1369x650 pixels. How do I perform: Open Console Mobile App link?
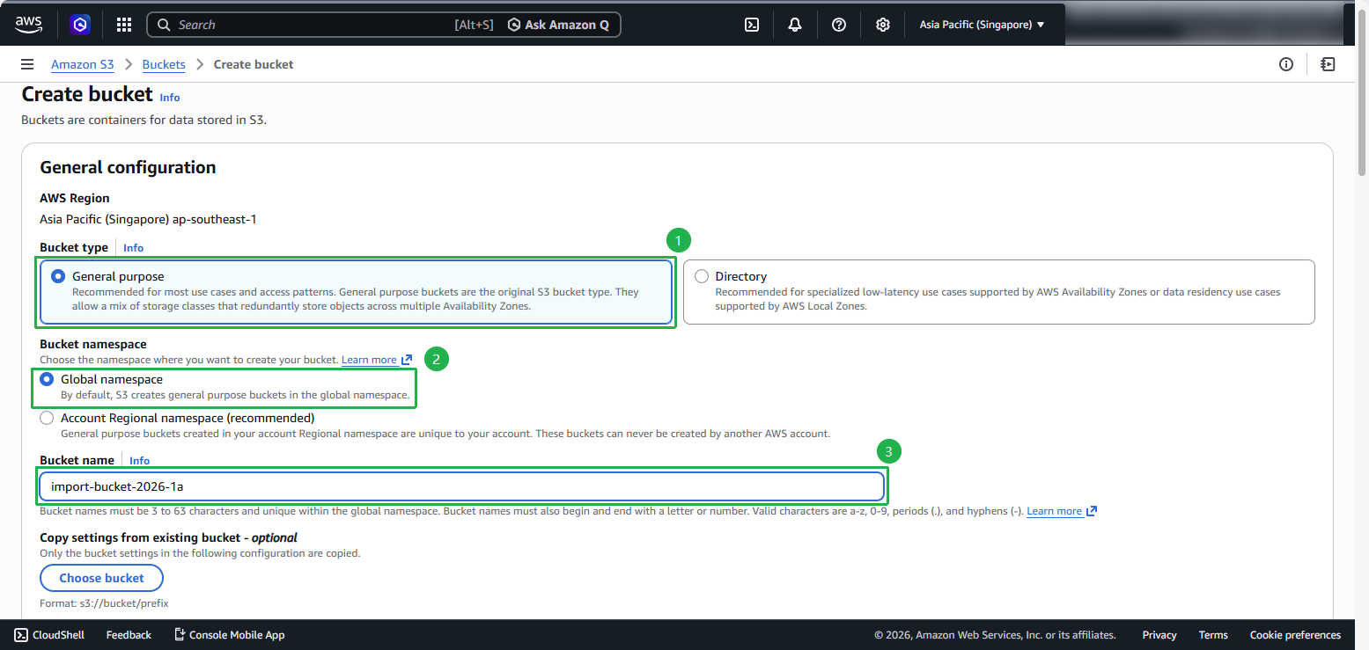229,635
